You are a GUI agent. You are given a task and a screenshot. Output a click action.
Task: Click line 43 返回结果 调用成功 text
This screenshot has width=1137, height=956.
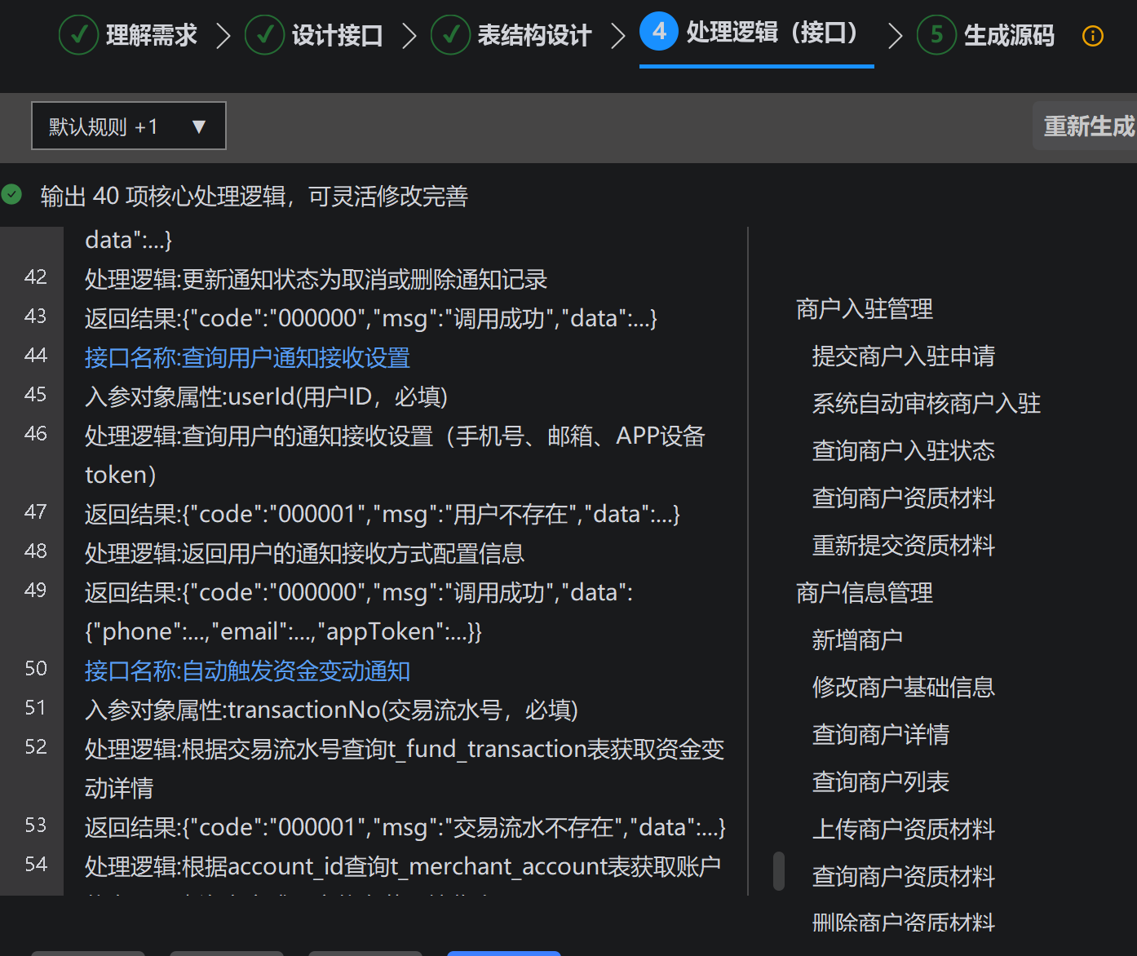[x=371, y=318]
